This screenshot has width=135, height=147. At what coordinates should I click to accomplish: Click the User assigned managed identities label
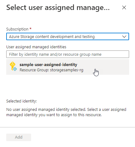coord(36,47)
